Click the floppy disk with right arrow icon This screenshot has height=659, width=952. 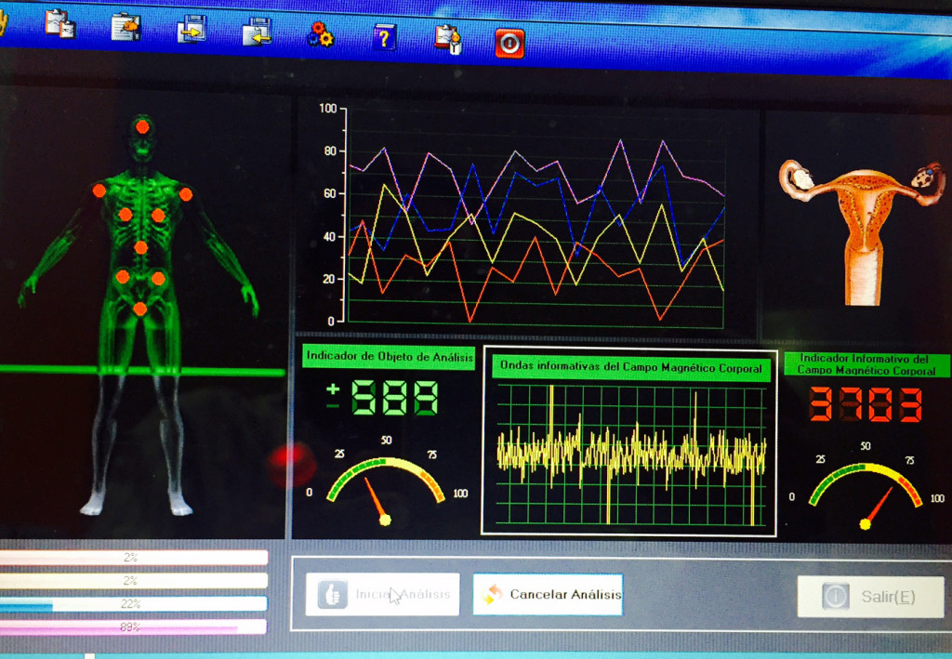(x=192, y=29)
